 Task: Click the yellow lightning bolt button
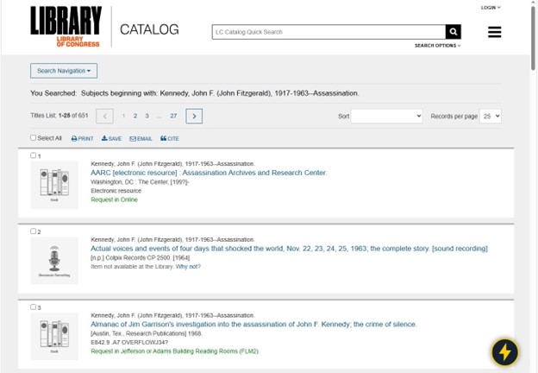(504, 351)
